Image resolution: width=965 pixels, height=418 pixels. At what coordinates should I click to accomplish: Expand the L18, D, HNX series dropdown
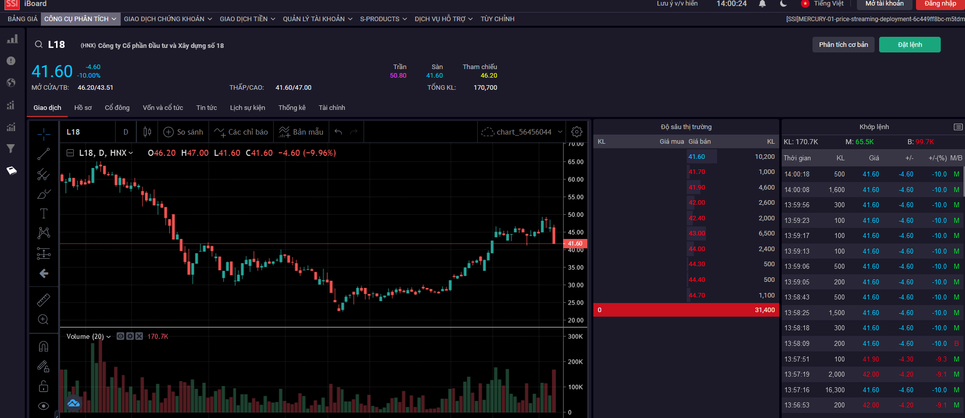pyautogui.click(x=131, y=153)
